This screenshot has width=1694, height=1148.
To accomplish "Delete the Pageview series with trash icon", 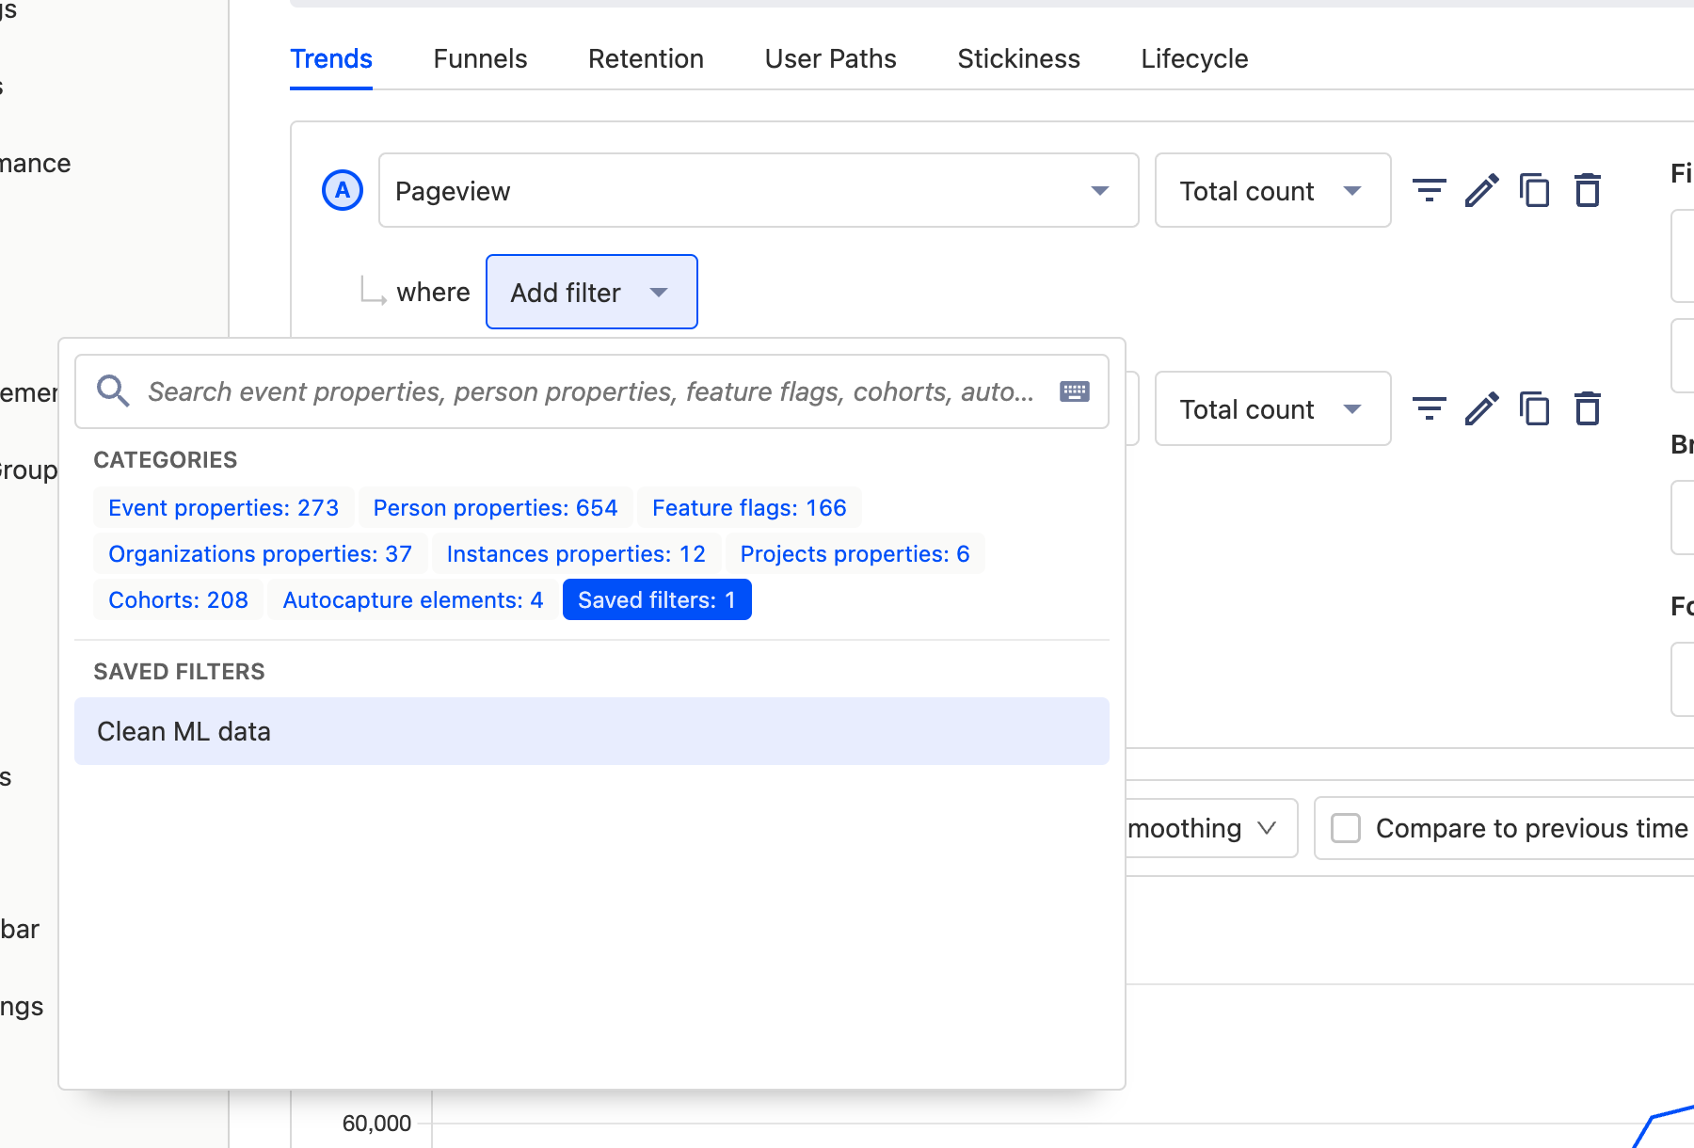I will (x=1588, y=191).
